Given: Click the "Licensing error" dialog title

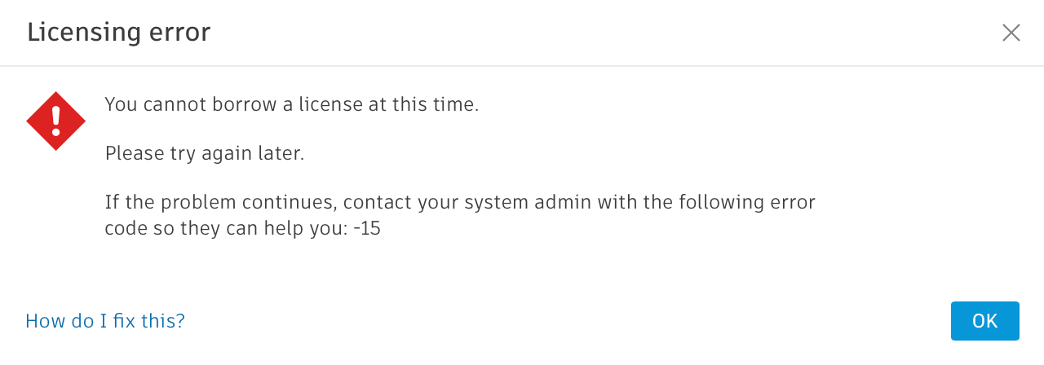Looking at the screenshot, I should tap(119, 33).
